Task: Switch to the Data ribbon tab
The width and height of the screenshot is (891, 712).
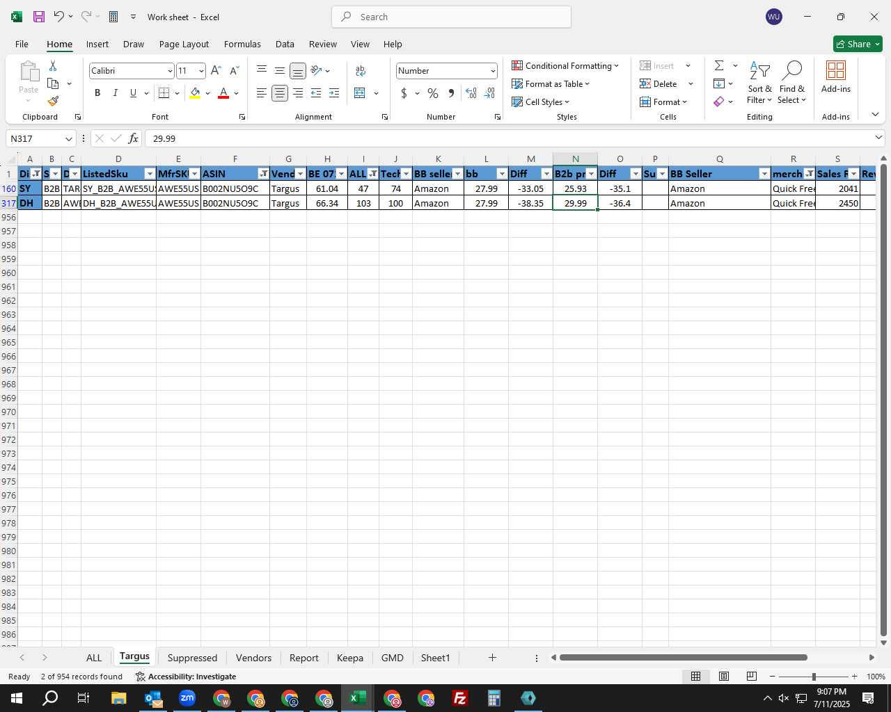Action: tap(285, 44)
